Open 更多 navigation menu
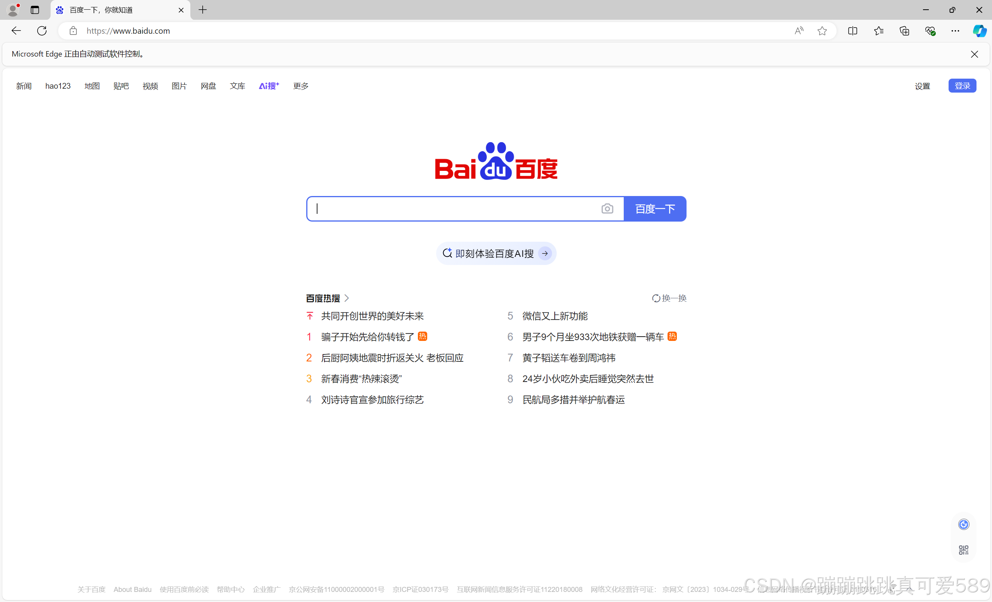Viewport: 992px width, 602px height. pos(301,86)
